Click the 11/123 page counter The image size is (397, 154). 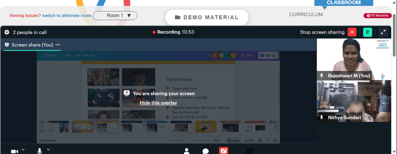pyautogui.click(x=249, y=141)
